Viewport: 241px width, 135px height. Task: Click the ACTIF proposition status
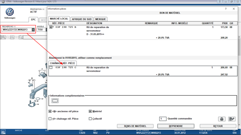tap(34, 12)
